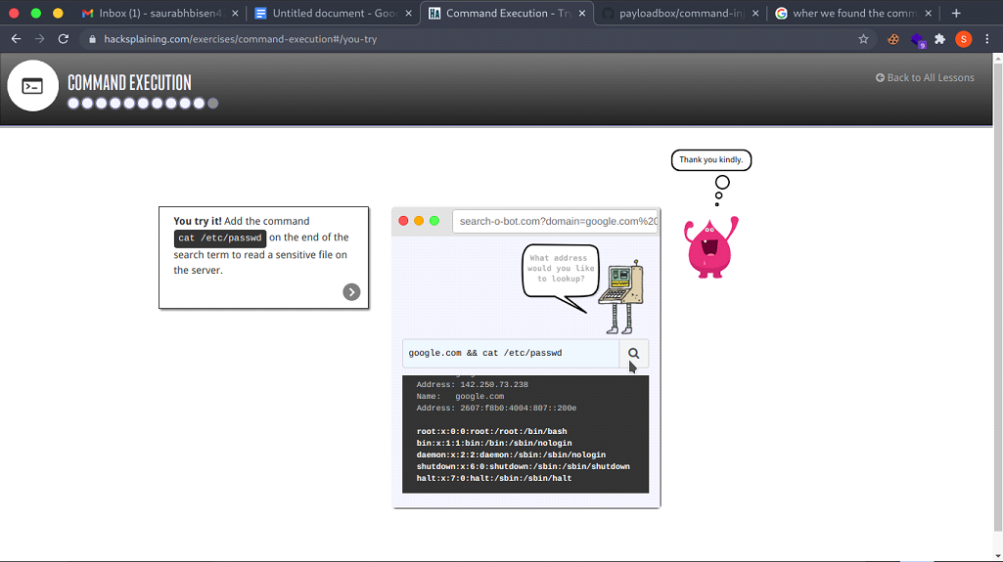Switch to Google search results tab
Viewport: 1003px width, 562px height.
pyautogui.click(x=854, y=13)
